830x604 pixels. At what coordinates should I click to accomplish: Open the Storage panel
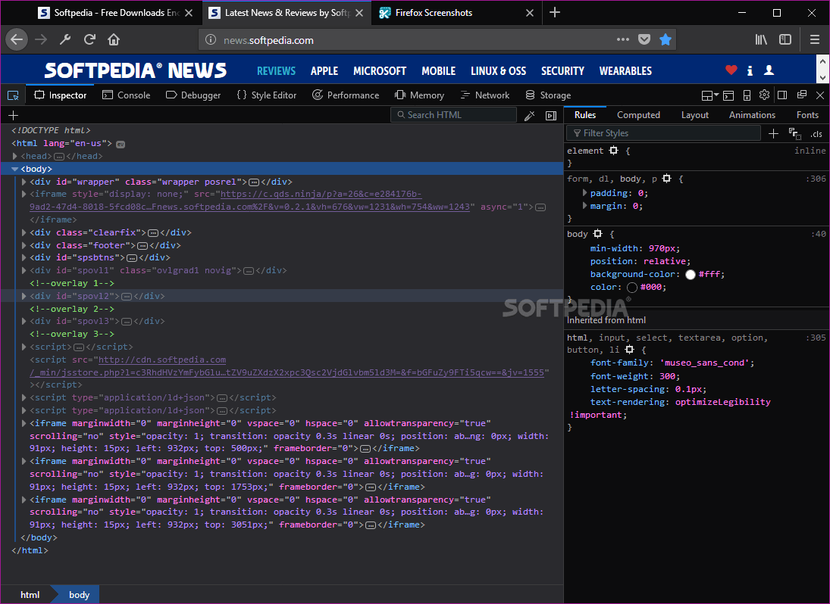548,95
